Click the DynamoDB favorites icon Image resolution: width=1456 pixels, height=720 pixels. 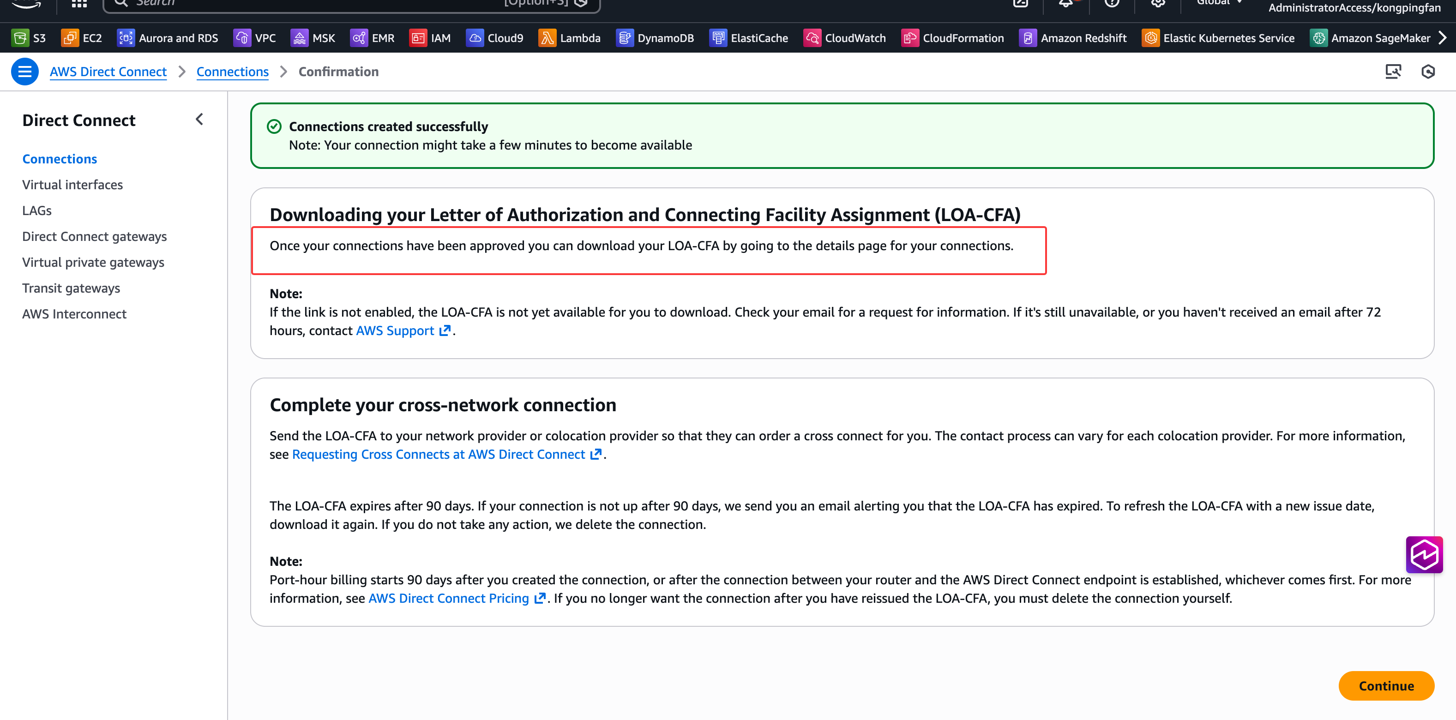pyautogui.click(x=624, y=38)
